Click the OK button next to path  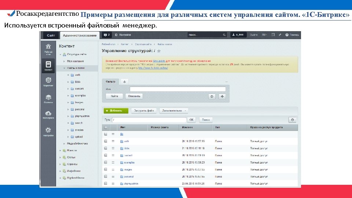(x=191, y=120)
